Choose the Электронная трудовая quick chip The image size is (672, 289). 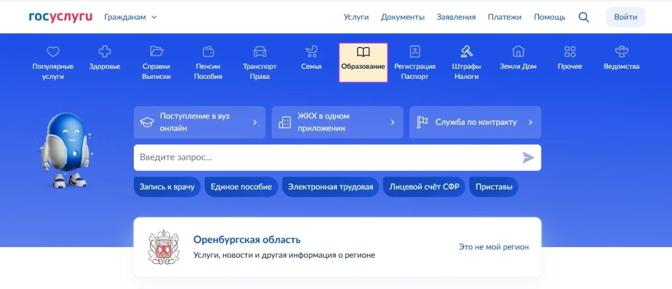330,187
